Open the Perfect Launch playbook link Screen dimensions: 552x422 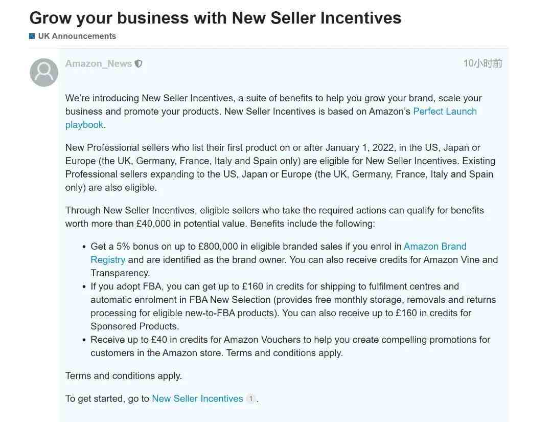[x=444, y=112]
